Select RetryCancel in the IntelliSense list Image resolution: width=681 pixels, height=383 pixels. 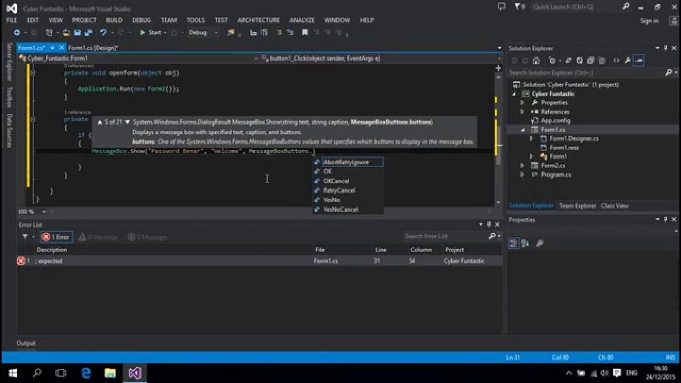click(339, 190)
